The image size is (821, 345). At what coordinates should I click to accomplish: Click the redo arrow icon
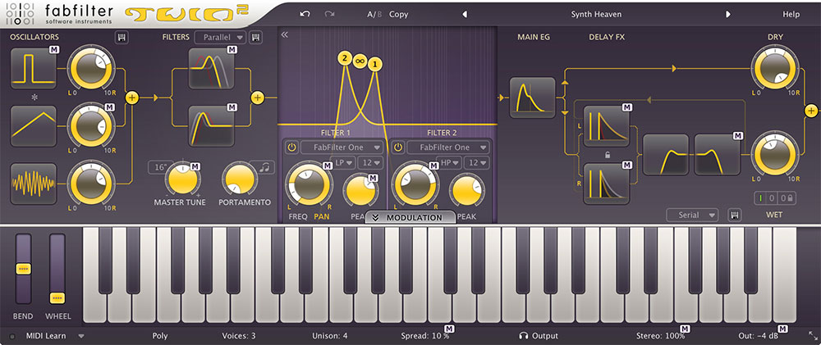[x=329, y=15]
